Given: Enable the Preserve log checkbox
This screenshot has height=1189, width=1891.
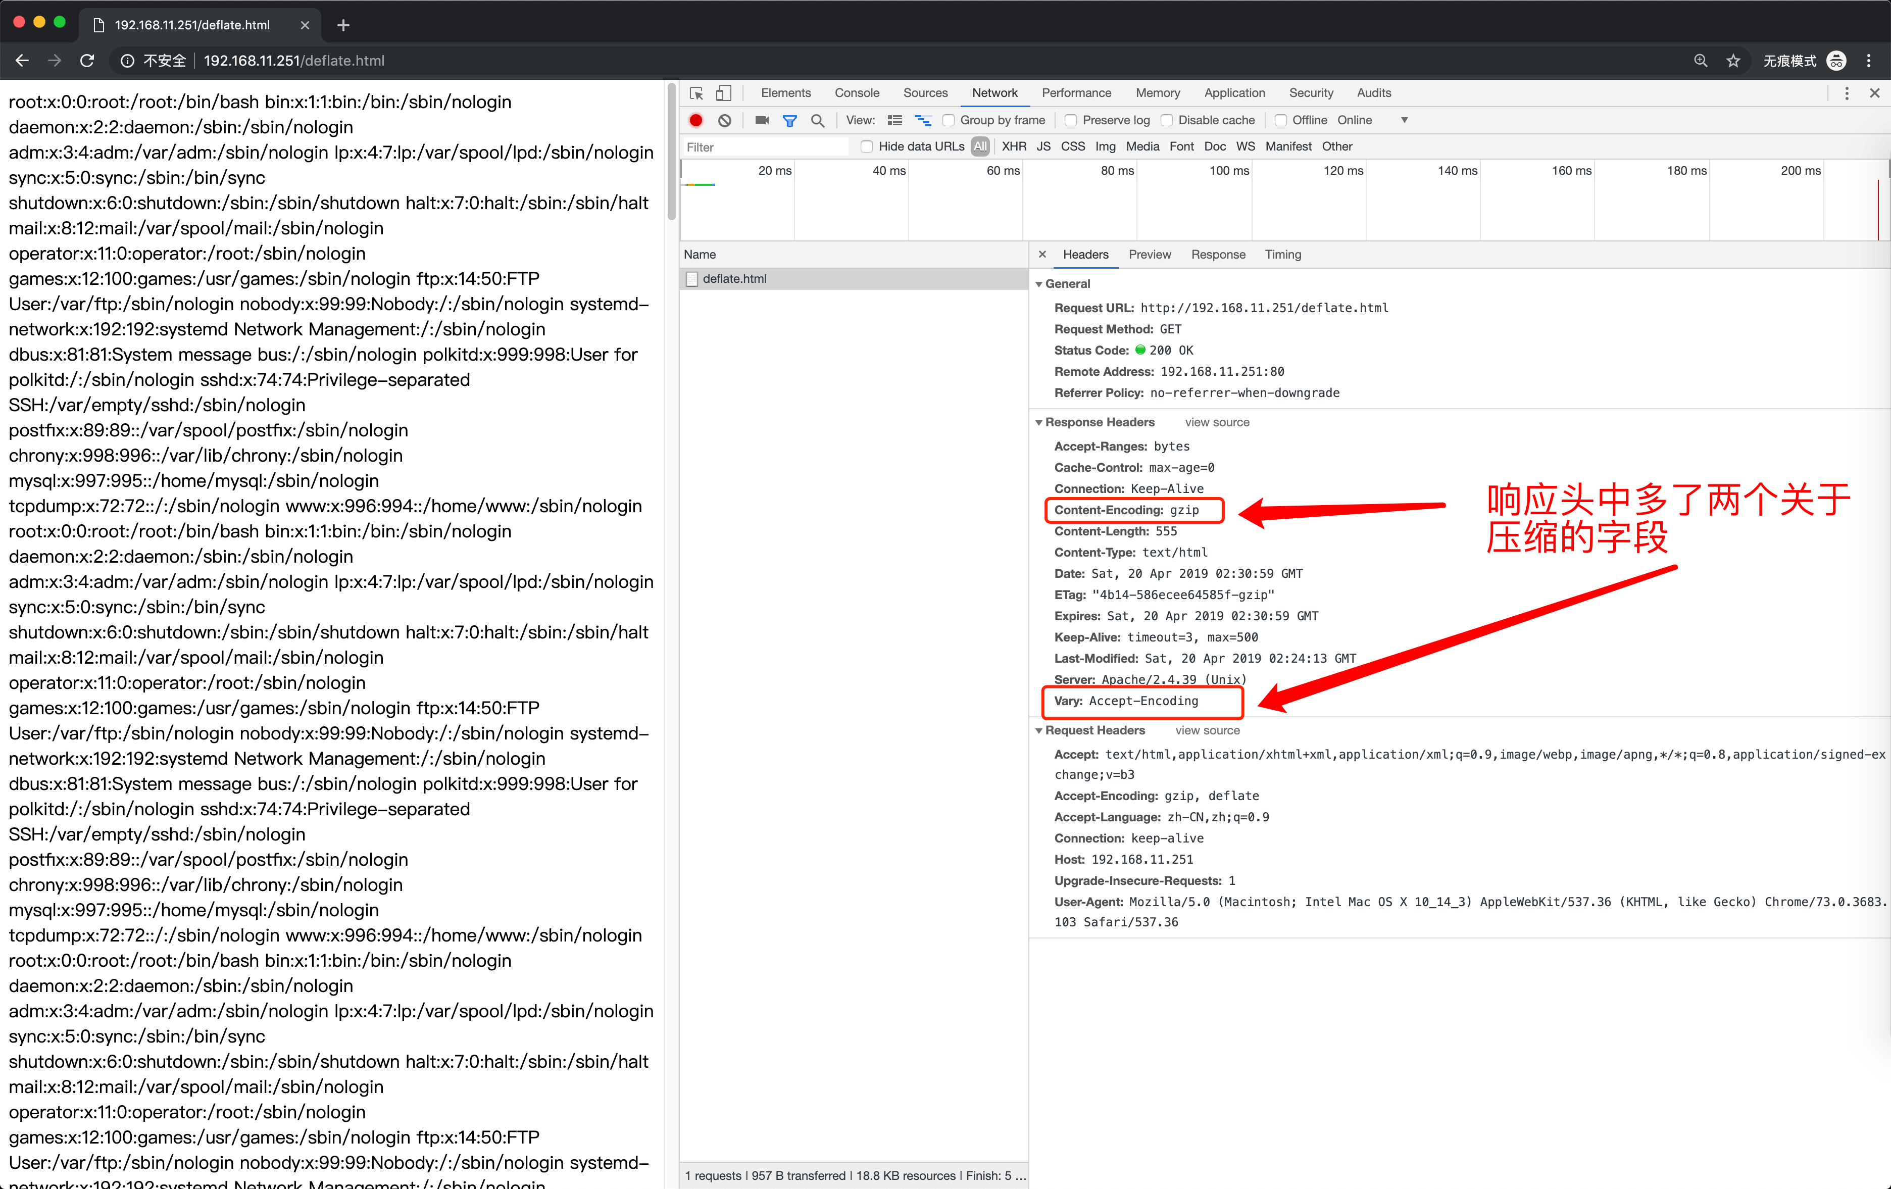Looking at the screenshot, I should point(1070,120).
